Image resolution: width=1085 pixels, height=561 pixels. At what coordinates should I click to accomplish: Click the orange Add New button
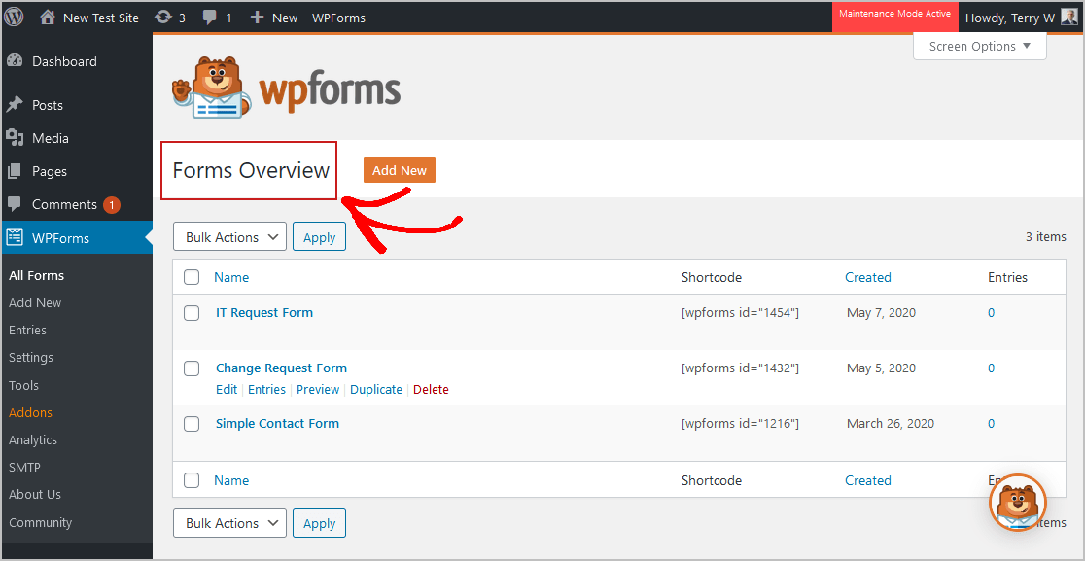(x=400, y=170)
